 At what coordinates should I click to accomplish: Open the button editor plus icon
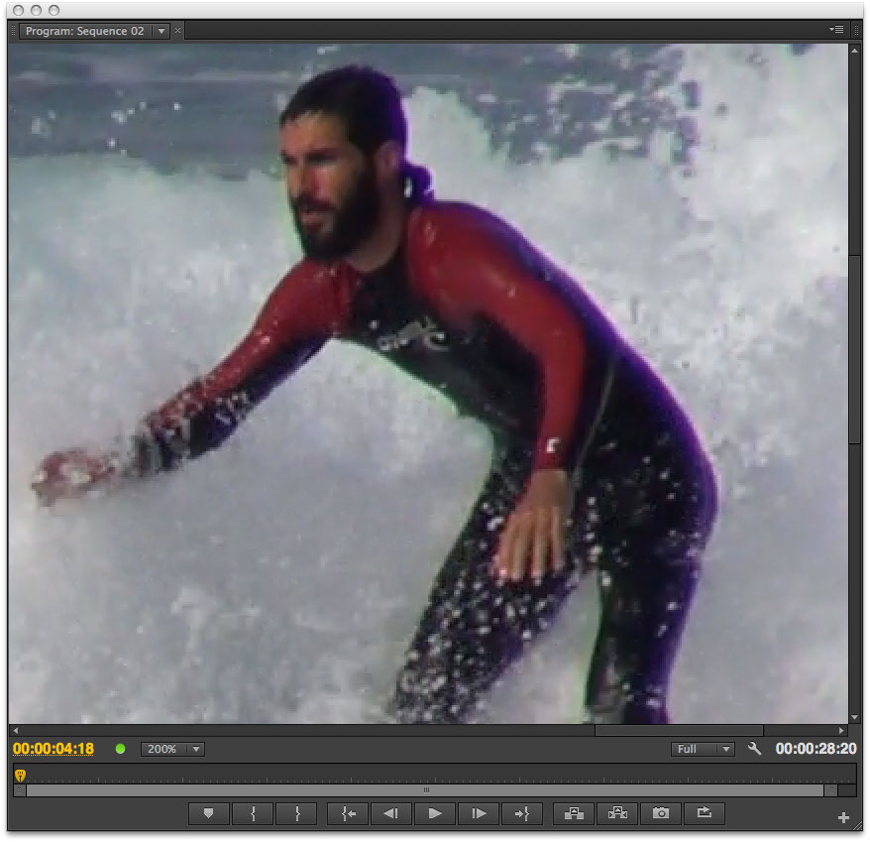point(843,818)
